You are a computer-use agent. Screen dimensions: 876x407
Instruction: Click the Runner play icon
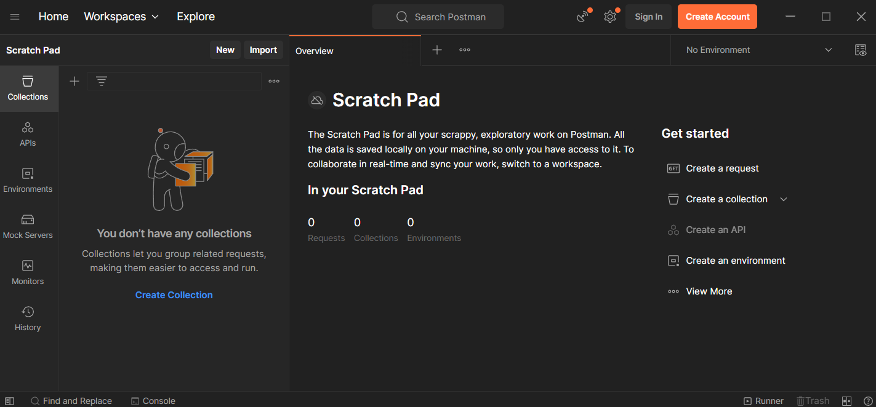coord(748,401)
